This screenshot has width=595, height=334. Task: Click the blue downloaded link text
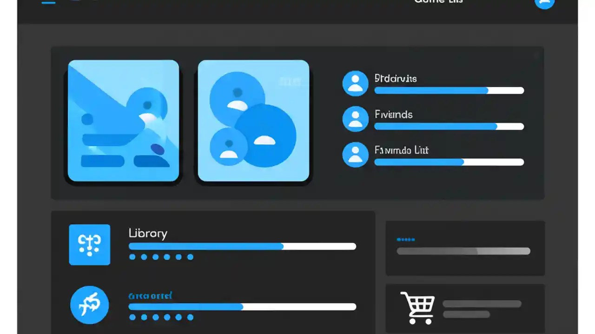(150, 295)
